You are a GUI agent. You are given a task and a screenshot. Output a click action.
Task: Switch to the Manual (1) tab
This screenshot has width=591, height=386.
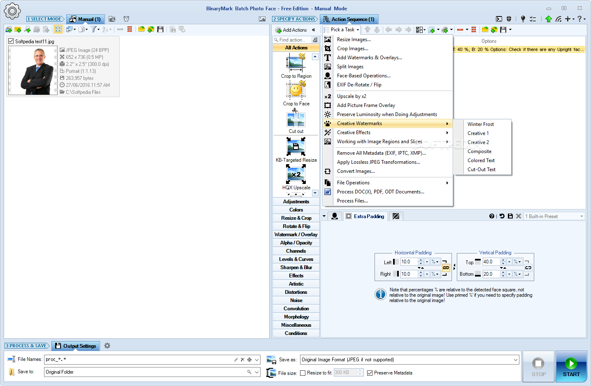tap(85, 19)
